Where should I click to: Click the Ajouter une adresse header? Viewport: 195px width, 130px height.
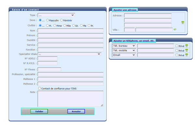pyautogui.click(x=125, y=10)
